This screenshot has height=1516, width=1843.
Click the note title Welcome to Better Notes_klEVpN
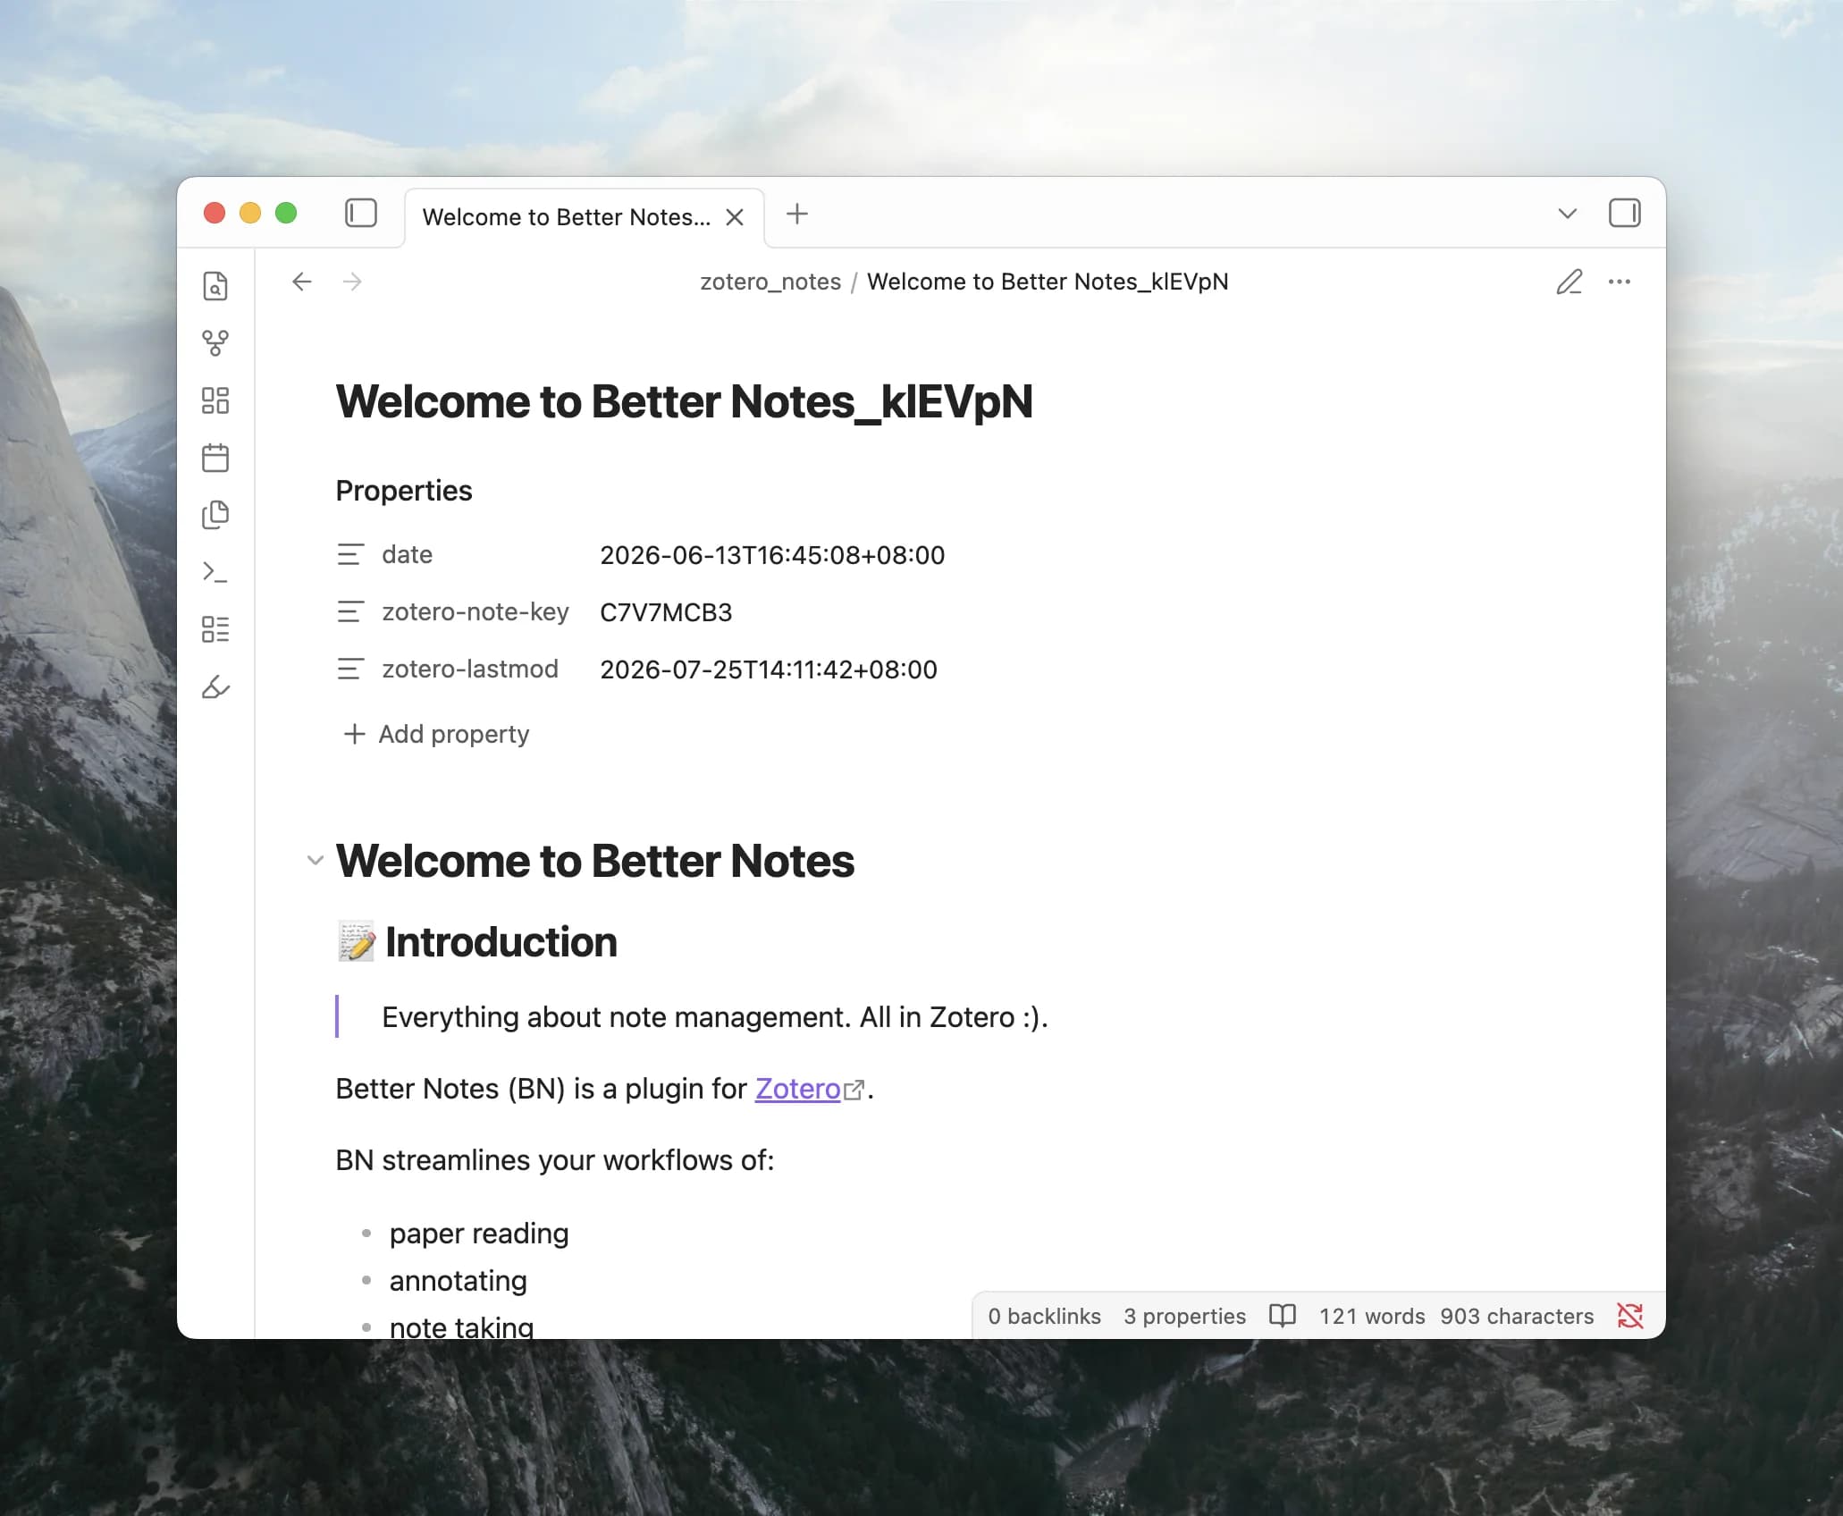pyautogui.click(x=685, y=402)
